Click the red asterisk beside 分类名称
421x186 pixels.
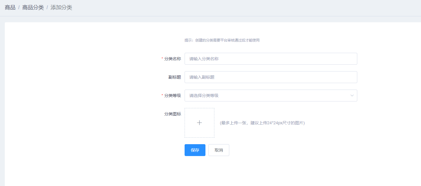[162, 59]
